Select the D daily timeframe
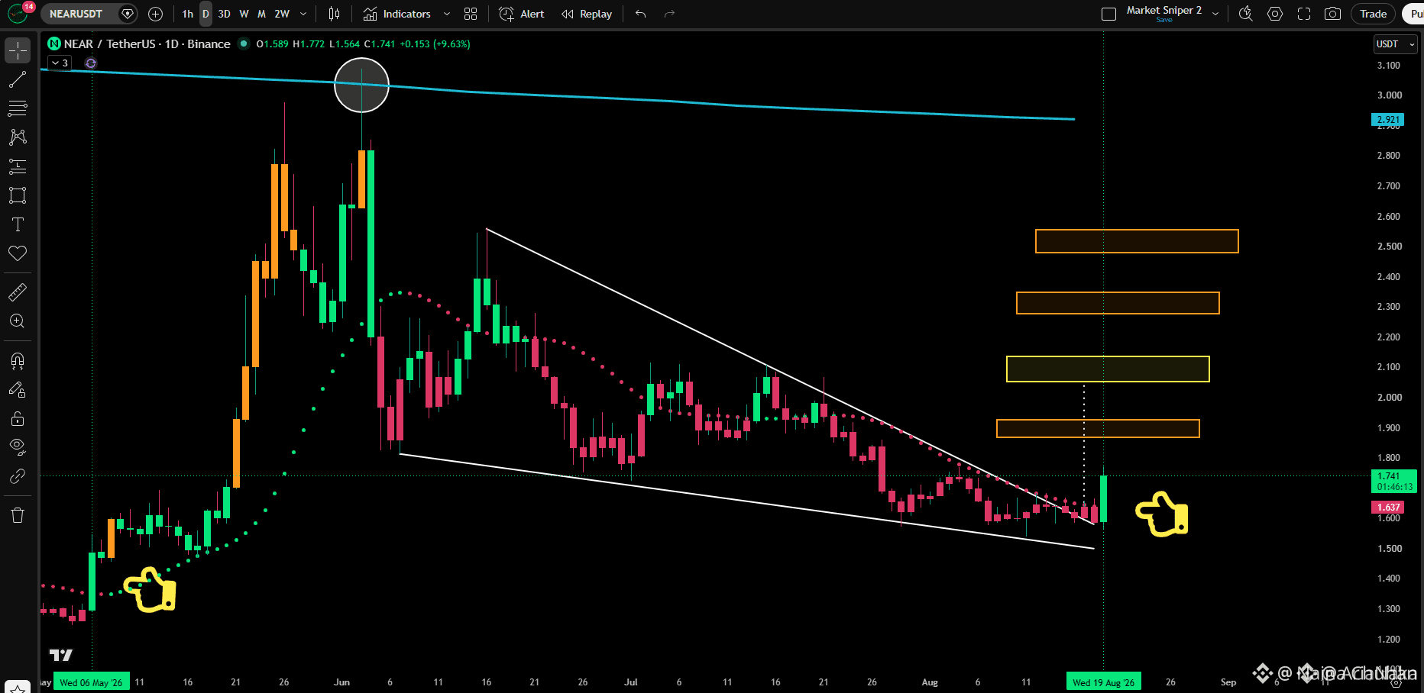Screen dimensions: 1424x693 click(206, 14)
